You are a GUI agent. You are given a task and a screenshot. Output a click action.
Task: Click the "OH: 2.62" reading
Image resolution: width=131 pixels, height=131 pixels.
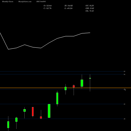[x=90, y=8]
